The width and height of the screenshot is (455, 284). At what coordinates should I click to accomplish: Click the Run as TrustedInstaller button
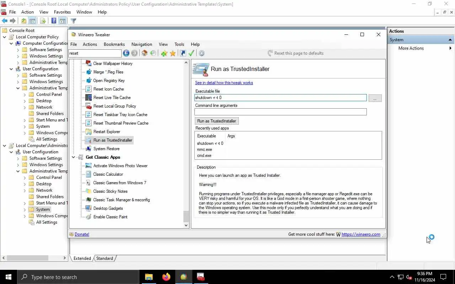216,121
